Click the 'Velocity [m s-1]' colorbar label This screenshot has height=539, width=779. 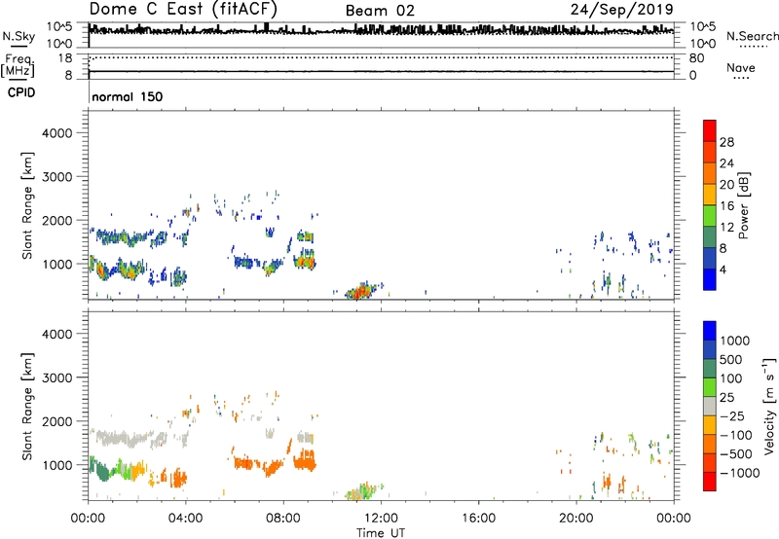click(769, 406)
